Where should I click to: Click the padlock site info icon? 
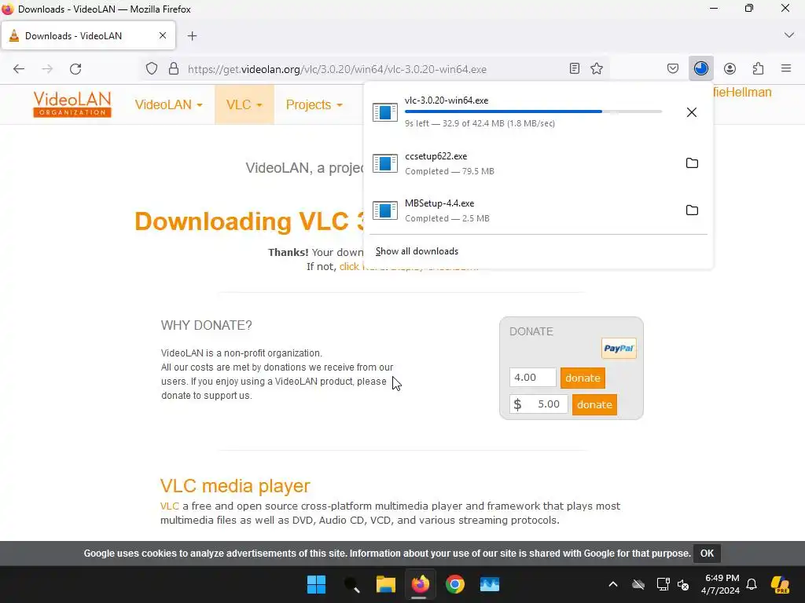click(174, 69)
